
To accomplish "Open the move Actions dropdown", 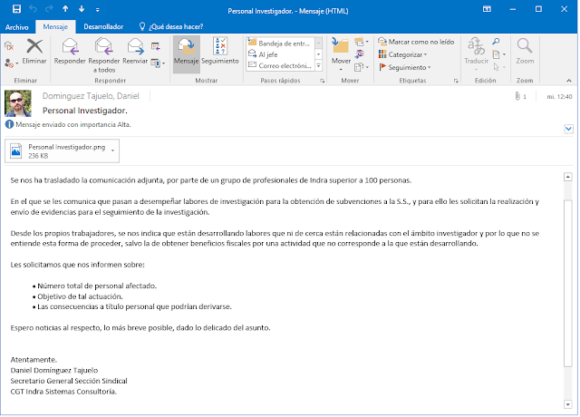I will 362,67.
